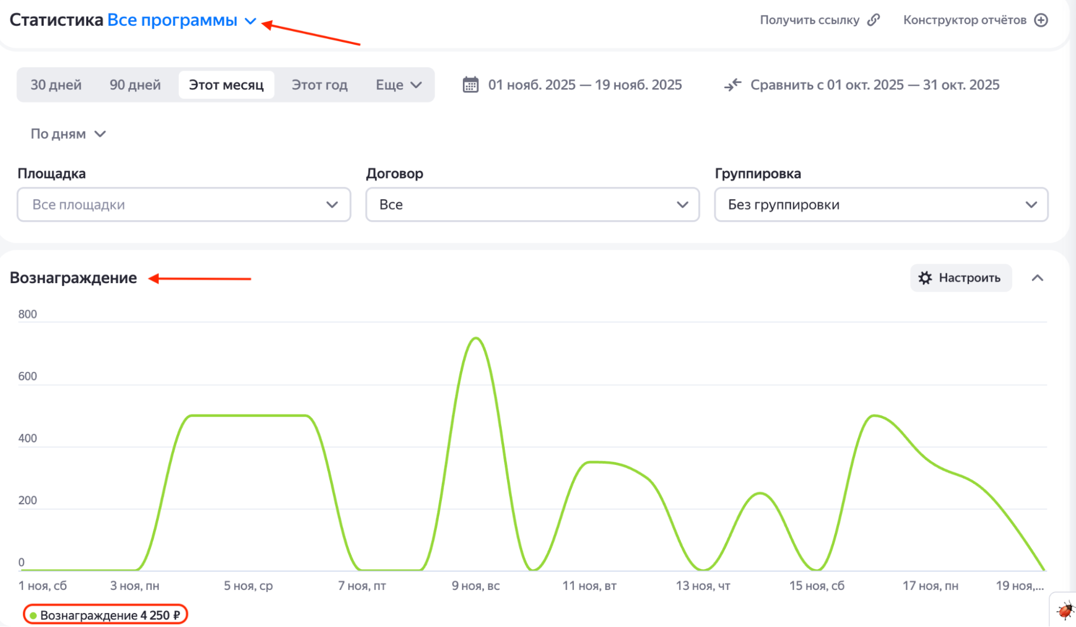Viewport: 1076px width, 627px height.
Task: Click the green legend dot for Вознаграждение
Action: tap(33, 615)
